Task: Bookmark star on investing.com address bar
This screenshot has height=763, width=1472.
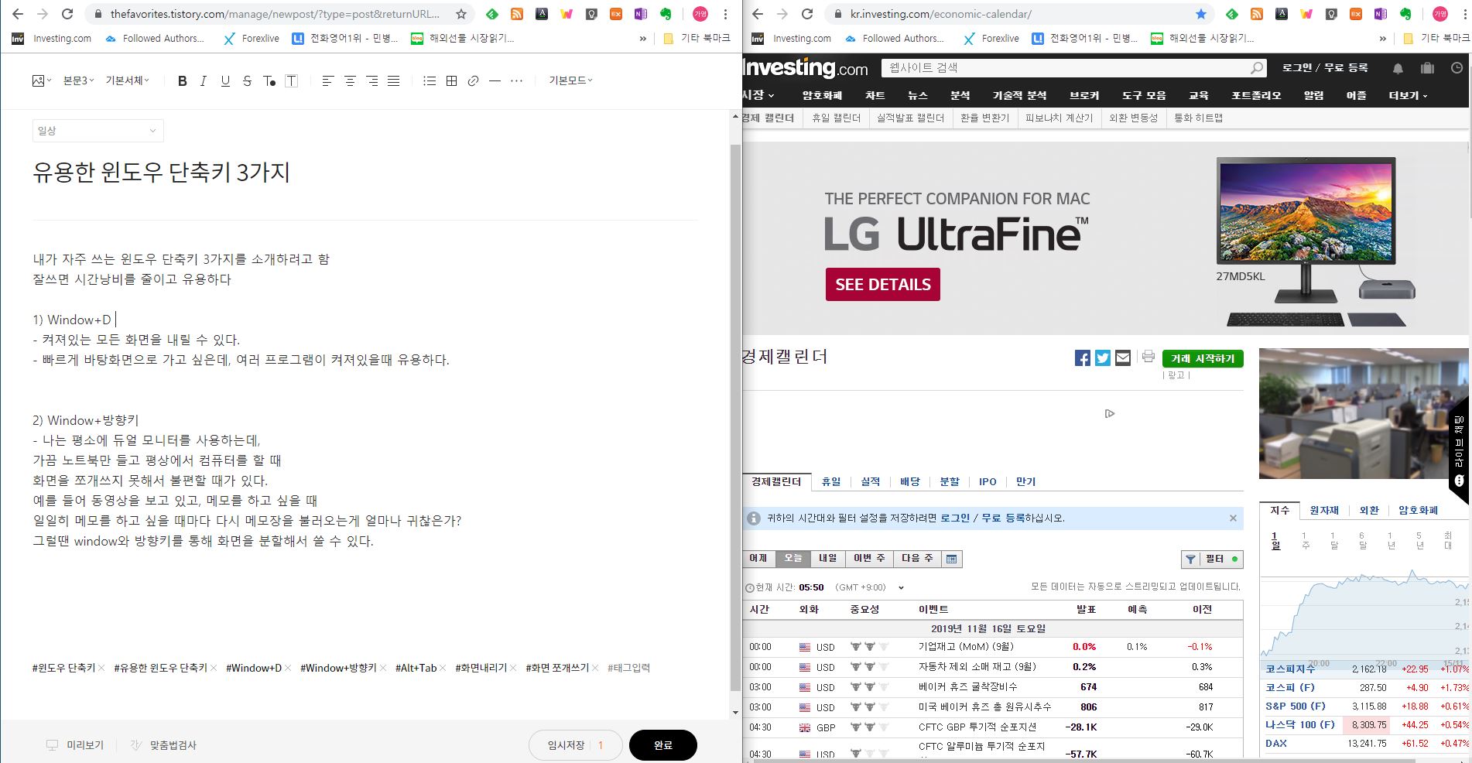Action: pyautogui.click(x=1201, y=14)
